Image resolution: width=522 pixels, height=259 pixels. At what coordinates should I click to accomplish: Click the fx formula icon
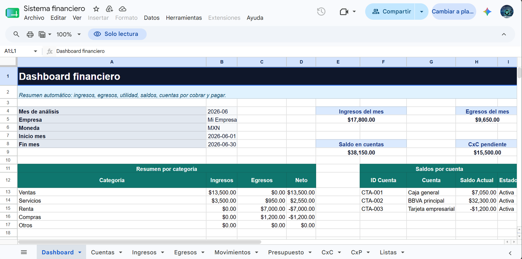pyautogui.click(x=50, y=51)
